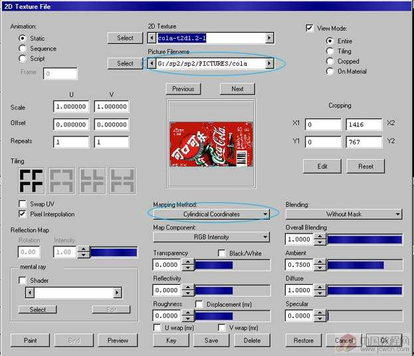Select the first tiling pattern icon
Screen dimensions: 414x356
pos(31,181)
